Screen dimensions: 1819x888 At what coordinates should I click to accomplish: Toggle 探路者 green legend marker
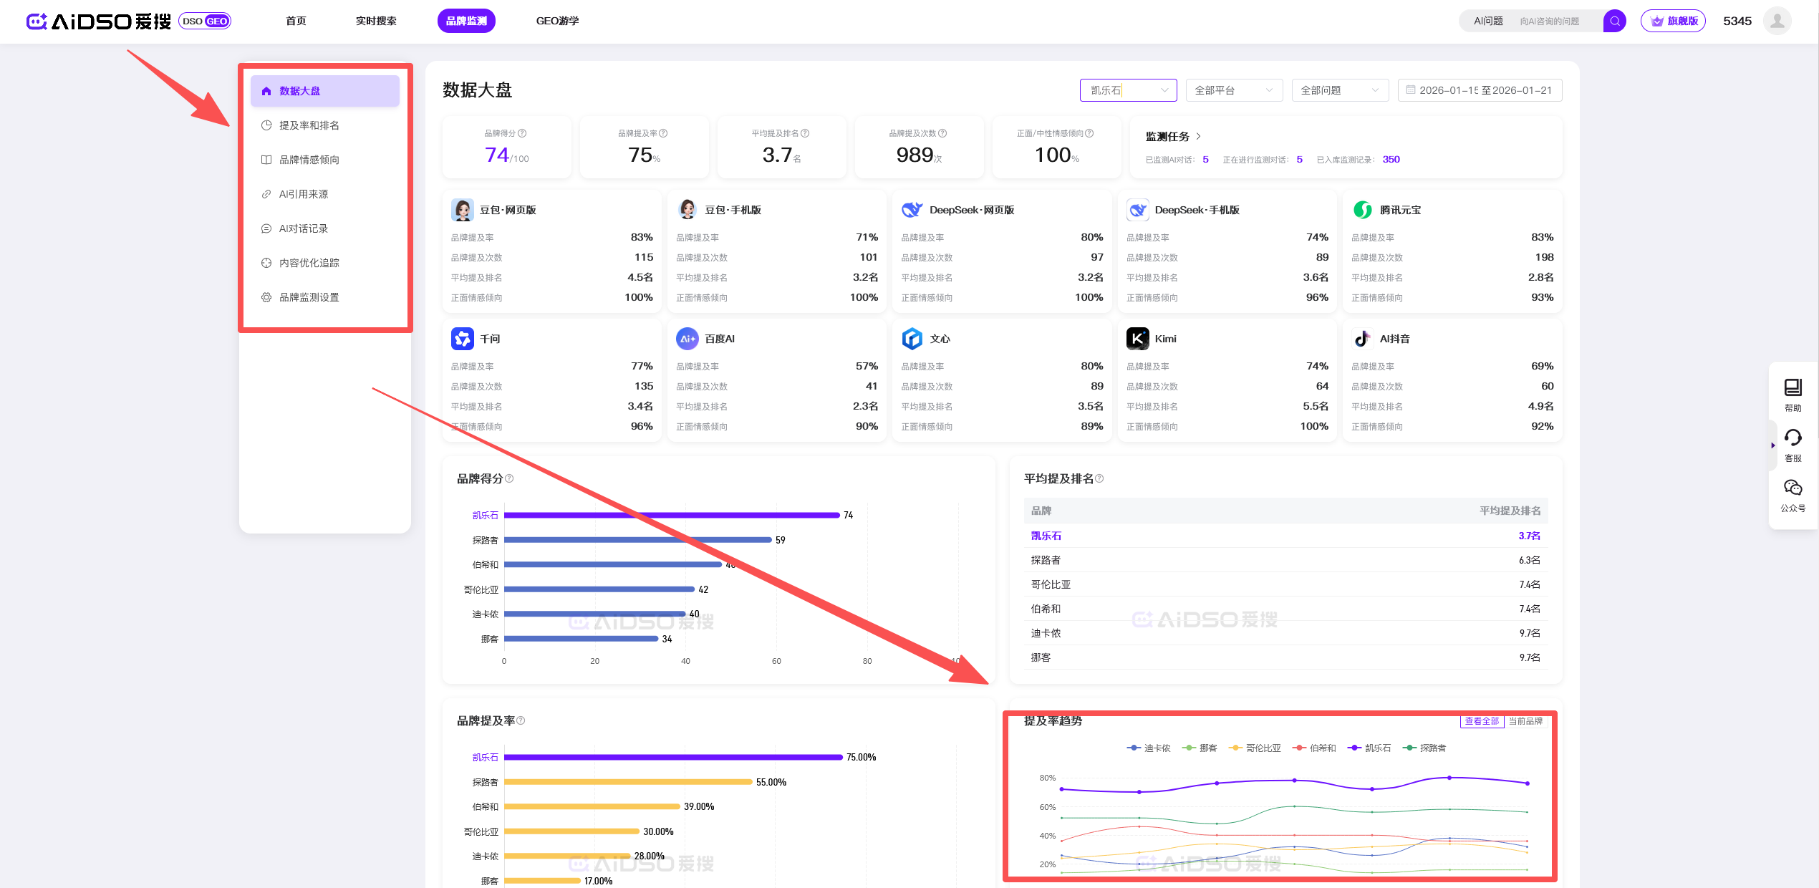coord(1410,748)
